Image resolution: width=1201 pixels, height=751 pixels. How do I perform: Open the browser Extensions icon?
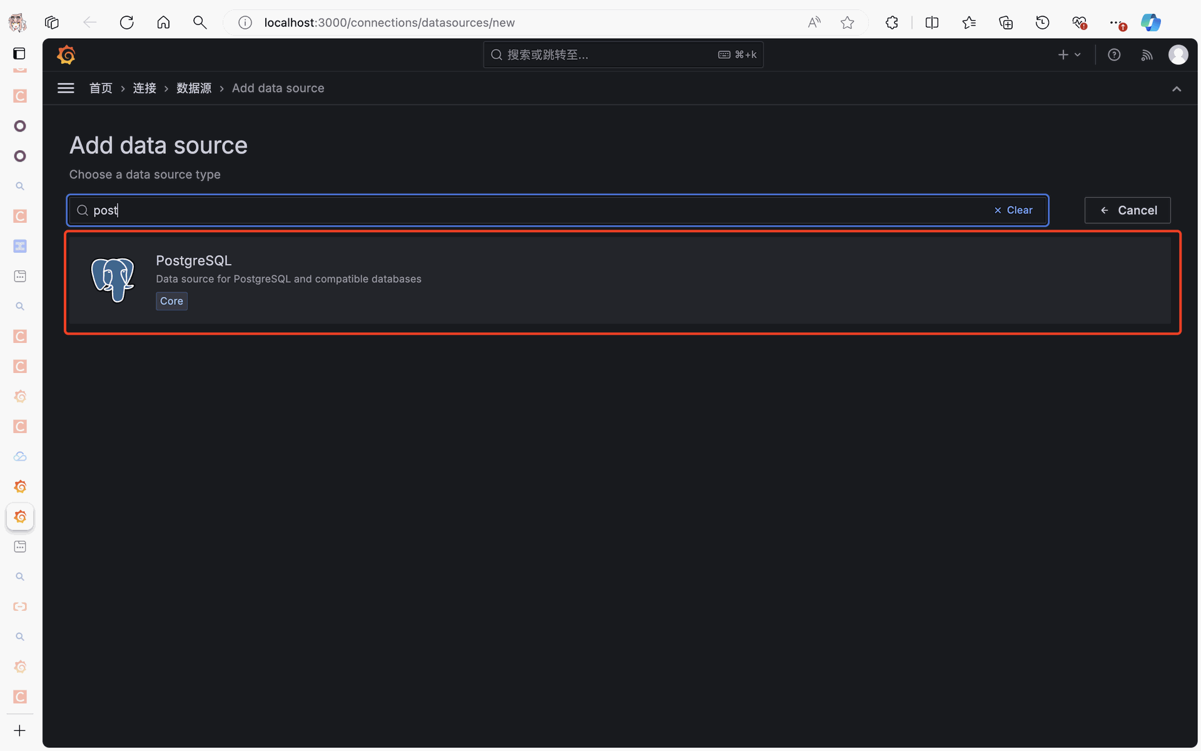(892, 23)
